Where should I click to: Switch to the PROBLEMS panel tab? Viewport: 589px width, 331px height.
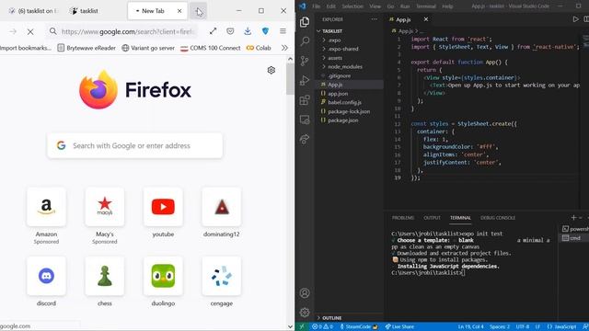[x=403, y=218]
